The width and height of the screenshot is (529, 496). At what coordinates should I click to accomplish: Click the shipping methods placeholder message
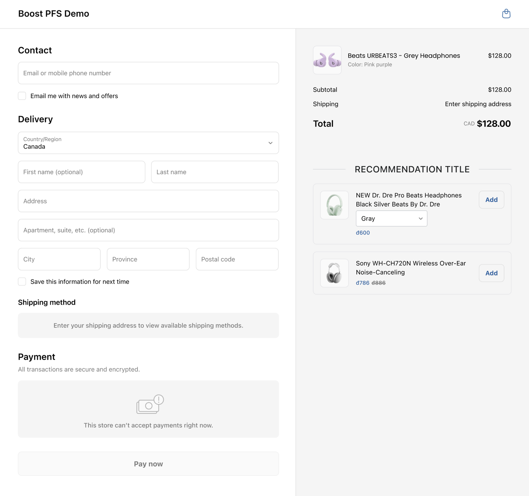coord(148,325)
